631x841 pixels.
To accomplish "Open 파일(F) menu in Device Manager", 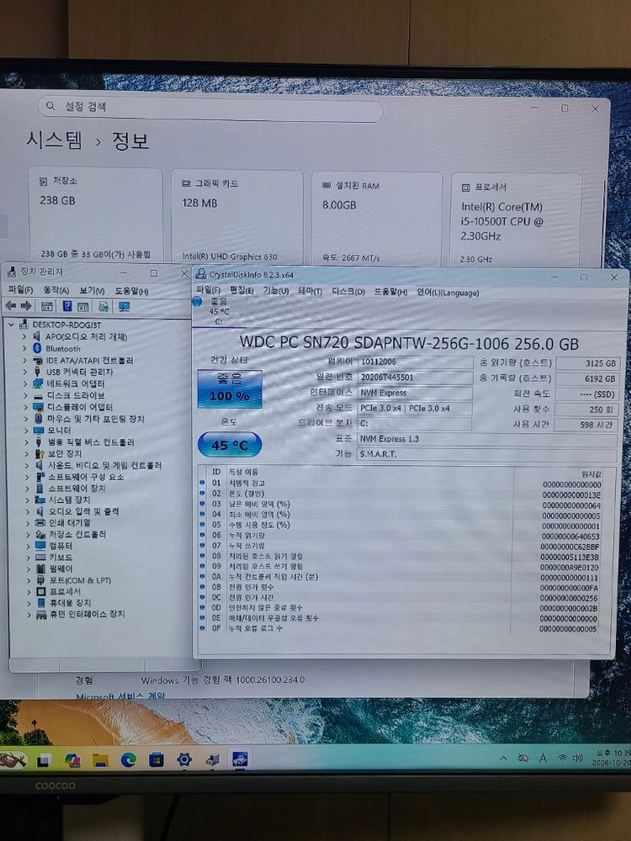I will 20,289.
